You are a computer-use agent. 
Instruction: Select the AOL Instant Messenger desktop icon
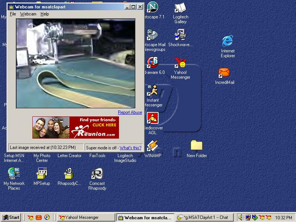click(153, 90)
